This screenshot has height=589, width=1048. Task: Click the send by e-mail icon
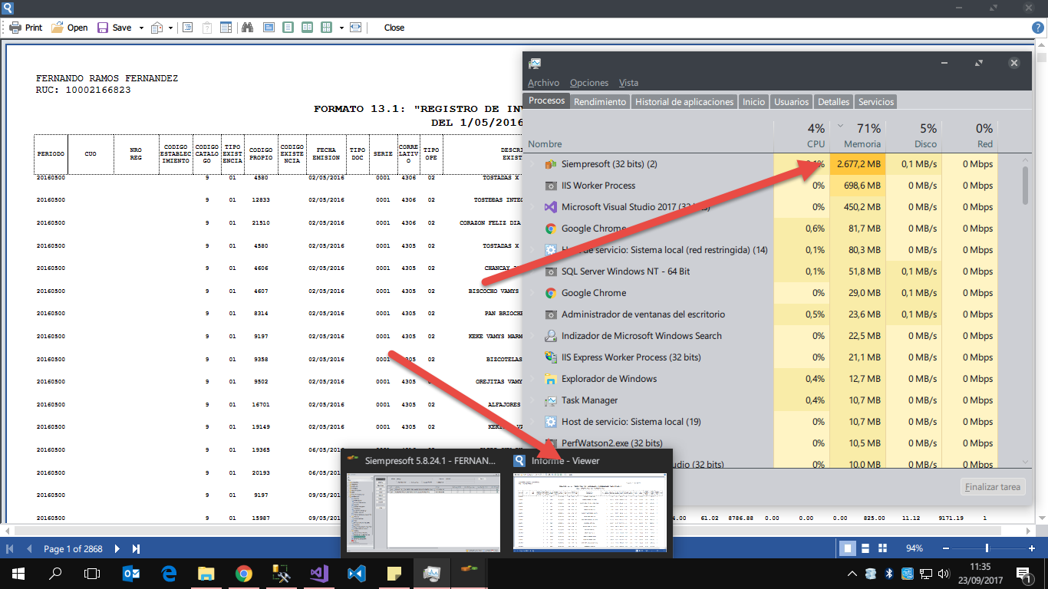(x=157, y=28)
